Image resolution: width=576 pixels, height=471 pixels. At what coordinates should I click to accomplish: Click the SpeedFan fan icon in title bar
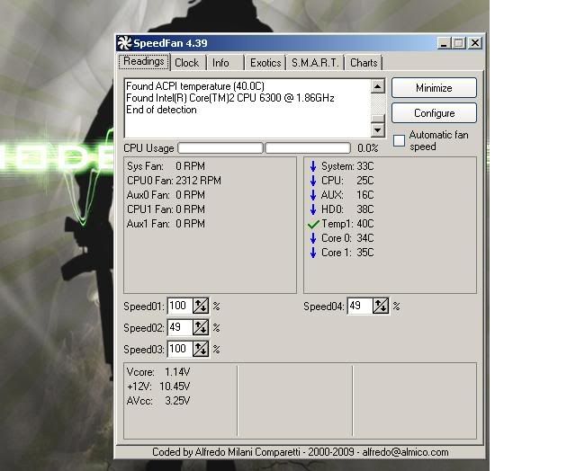(x=124, y=43)
